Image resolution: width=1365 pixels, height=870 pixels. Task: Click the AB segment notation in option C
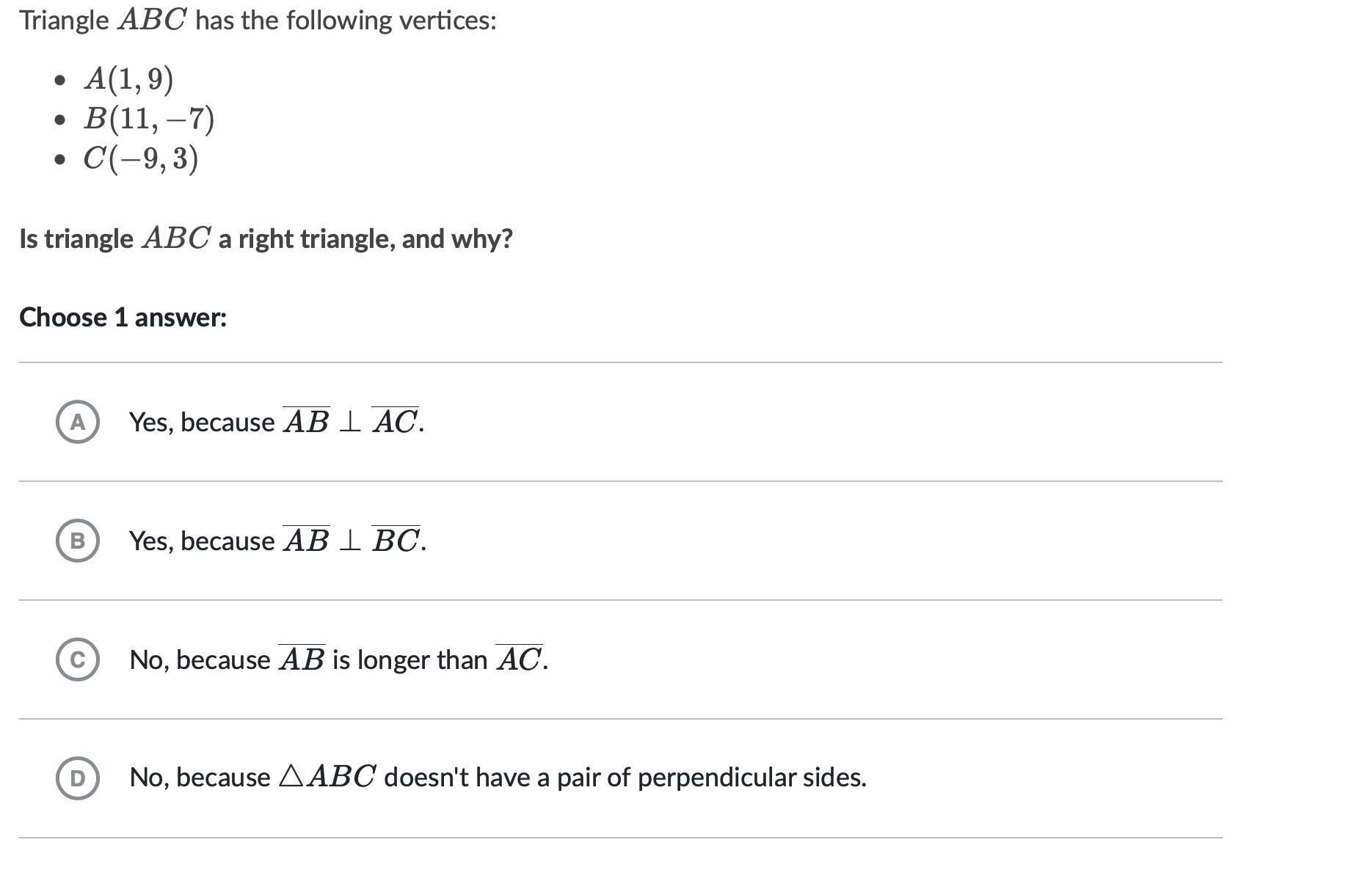pyautogui.click(x=302, y=659)
